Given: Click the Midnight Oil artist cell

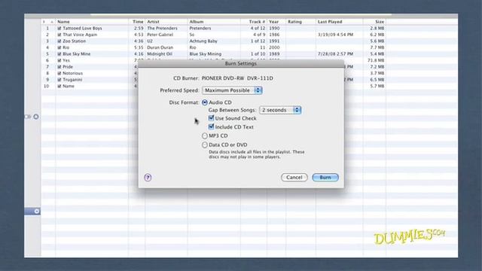Looking at the screenshot, I should click(160, 54).
